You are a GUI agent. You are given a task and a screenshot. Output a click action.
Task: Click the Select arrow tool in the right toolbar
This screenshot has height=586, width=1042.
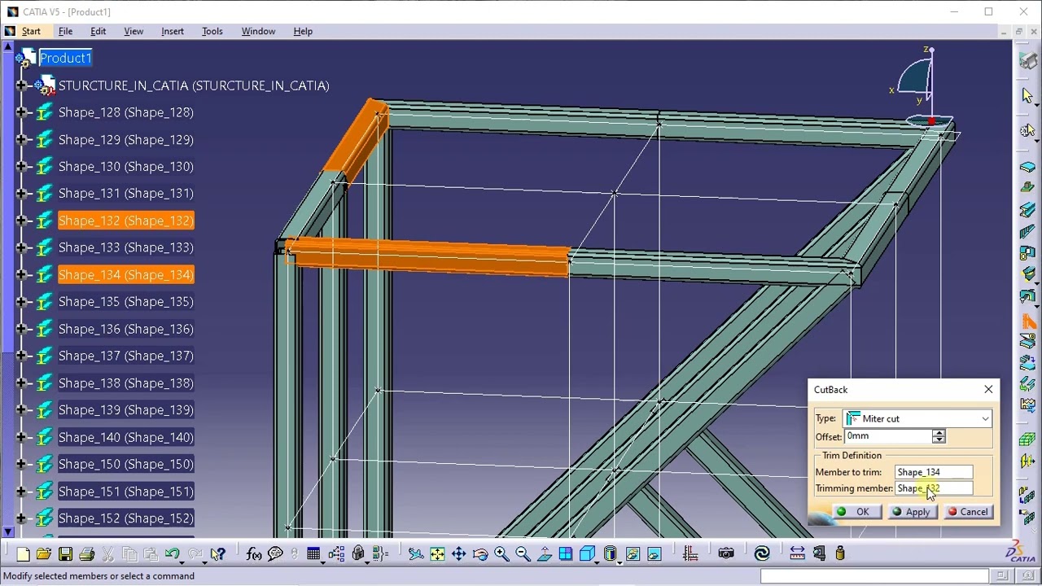tap(1027, 95)
